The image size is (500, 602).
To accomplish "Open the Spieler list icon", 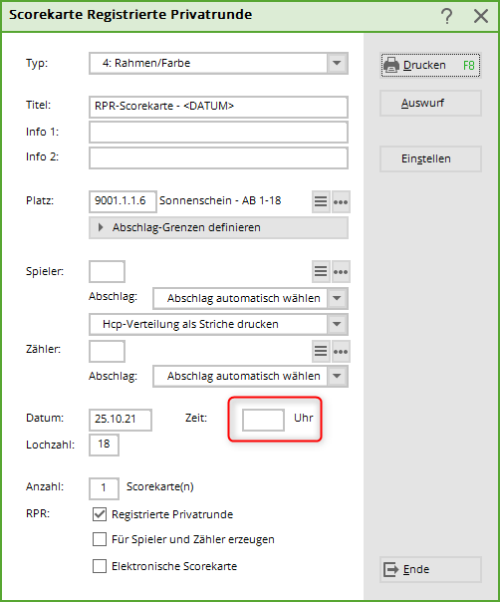I will point(321,272).
